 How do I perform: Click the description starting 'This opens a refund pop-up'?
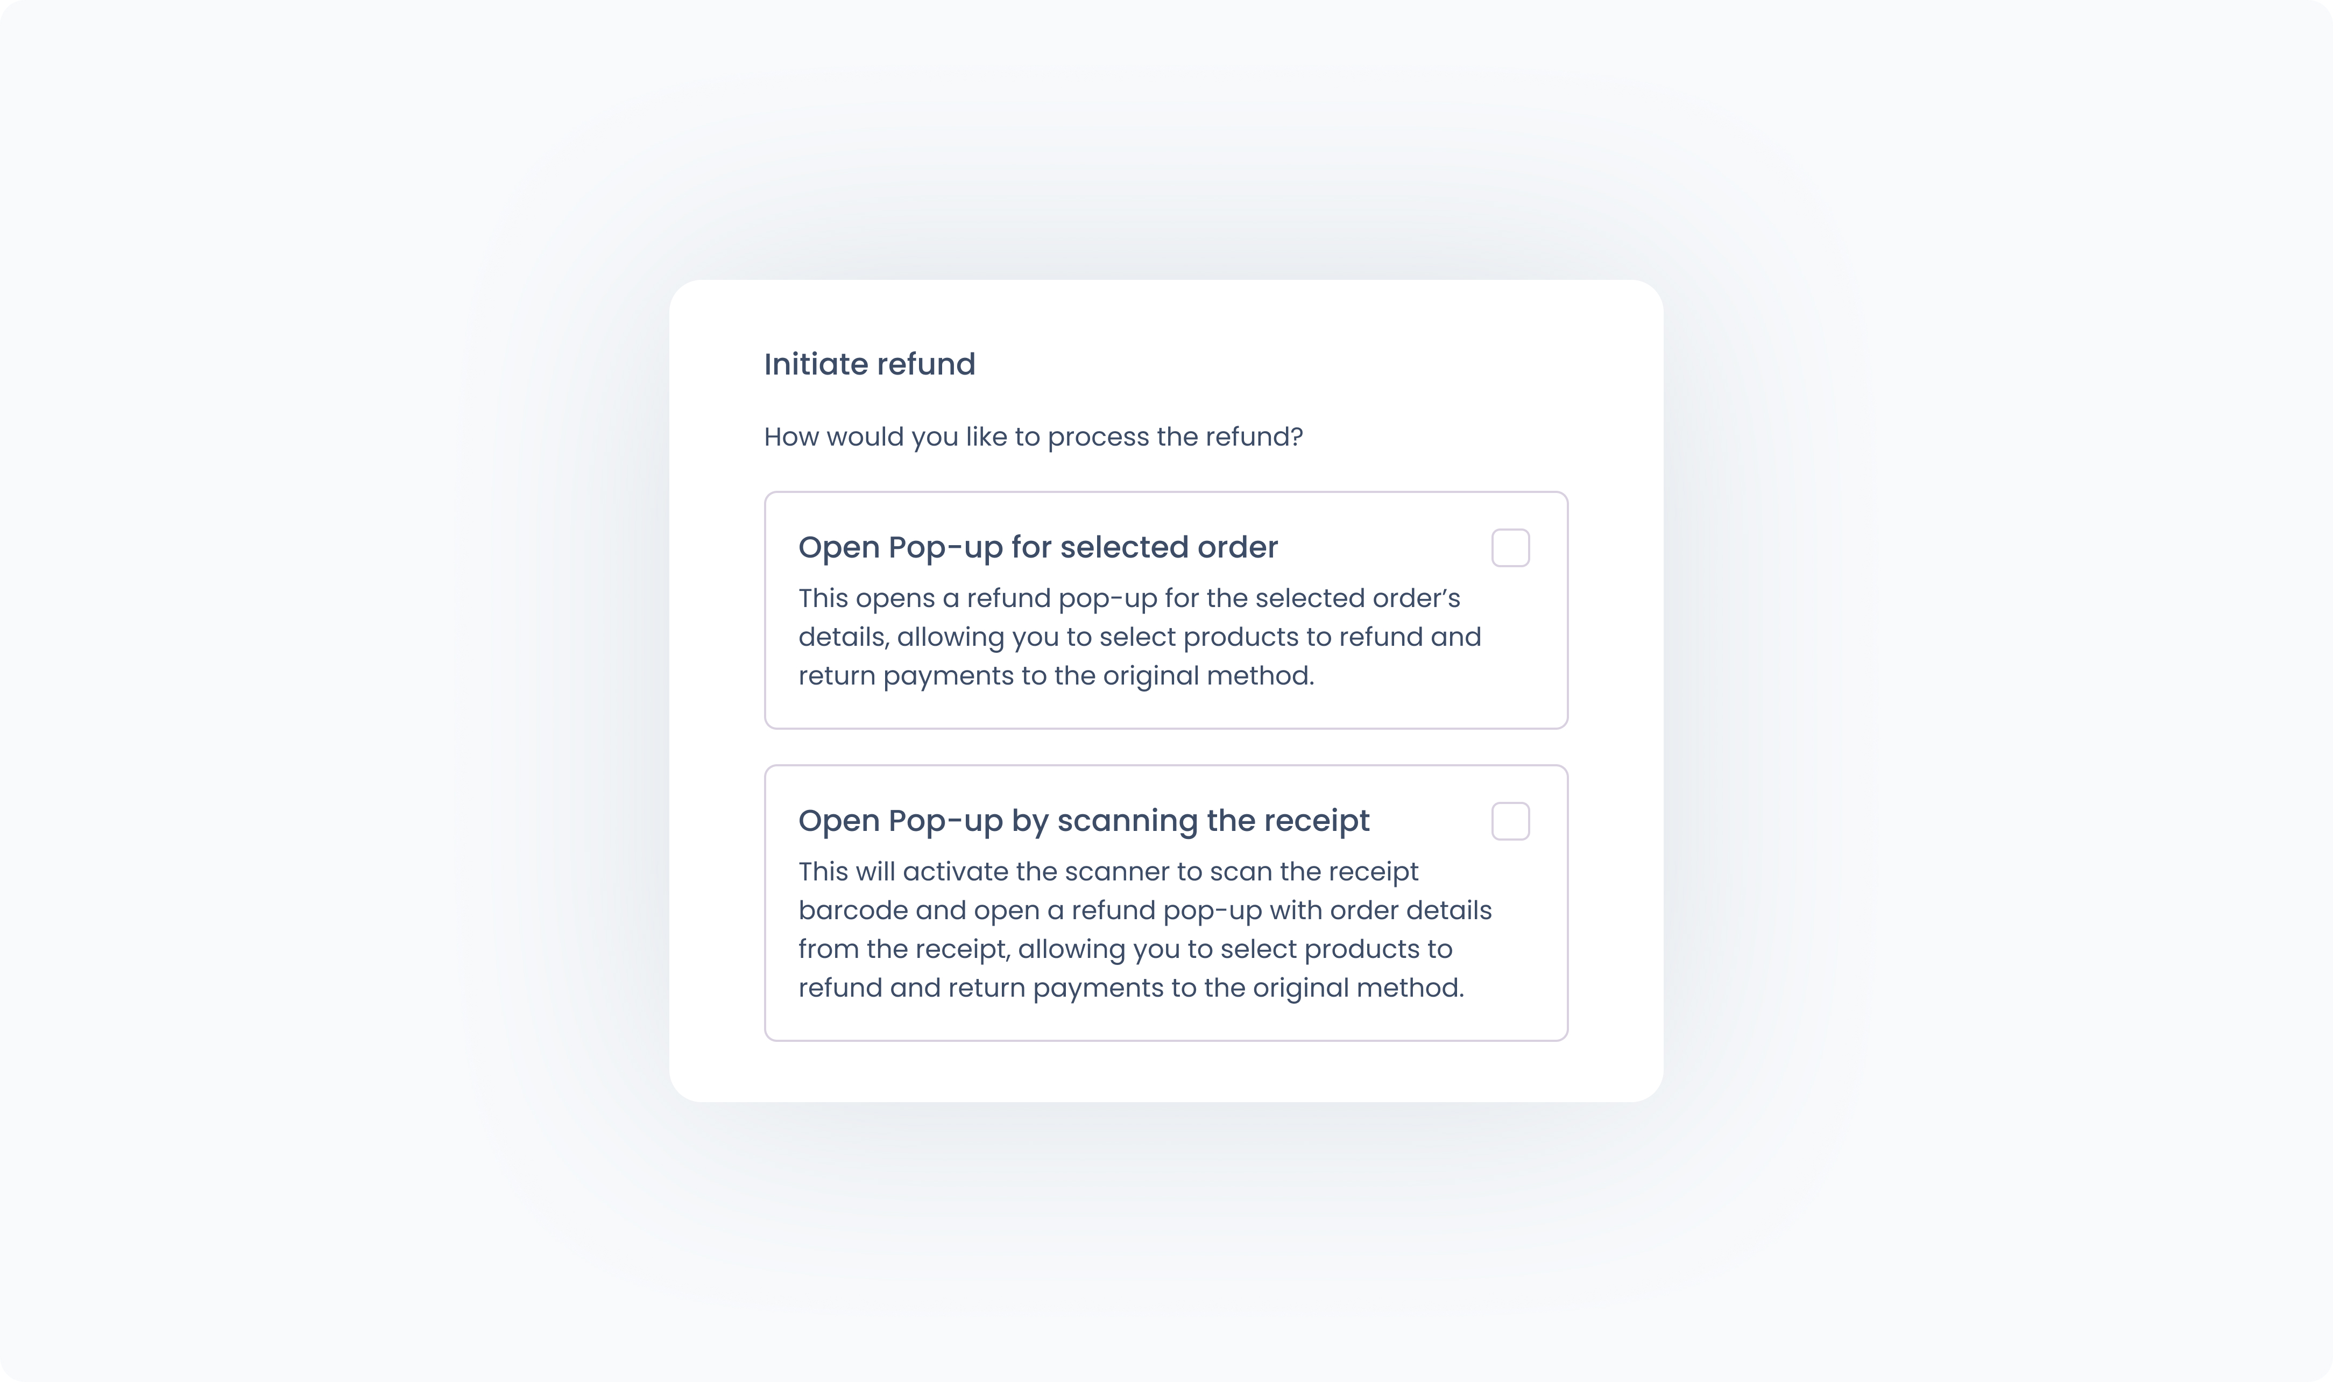[x=1128, y=598]
